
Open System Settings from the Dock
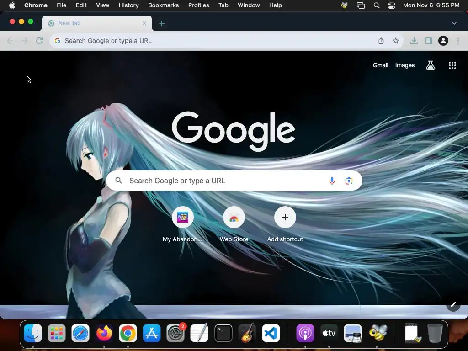click(175, 333)
